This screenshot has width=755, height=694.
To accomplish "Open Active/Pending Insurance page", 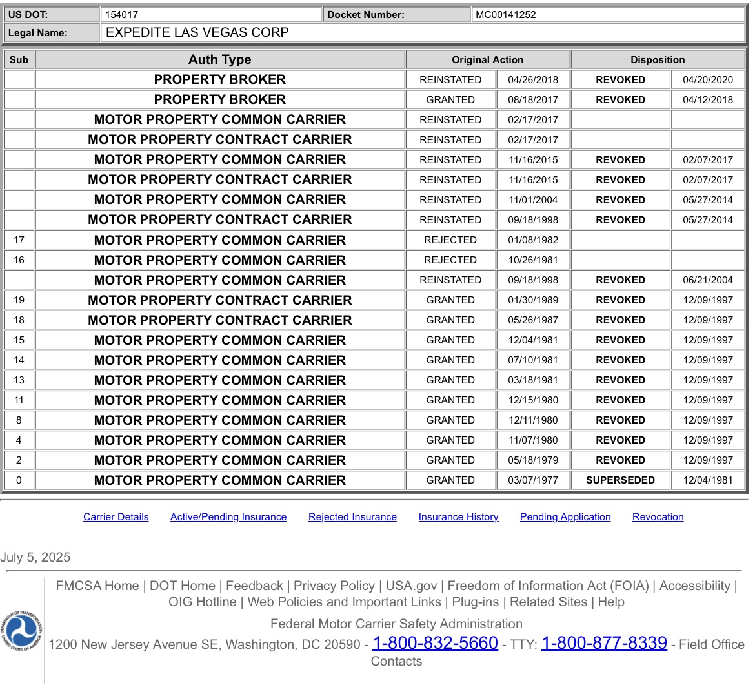I will 228,517.
